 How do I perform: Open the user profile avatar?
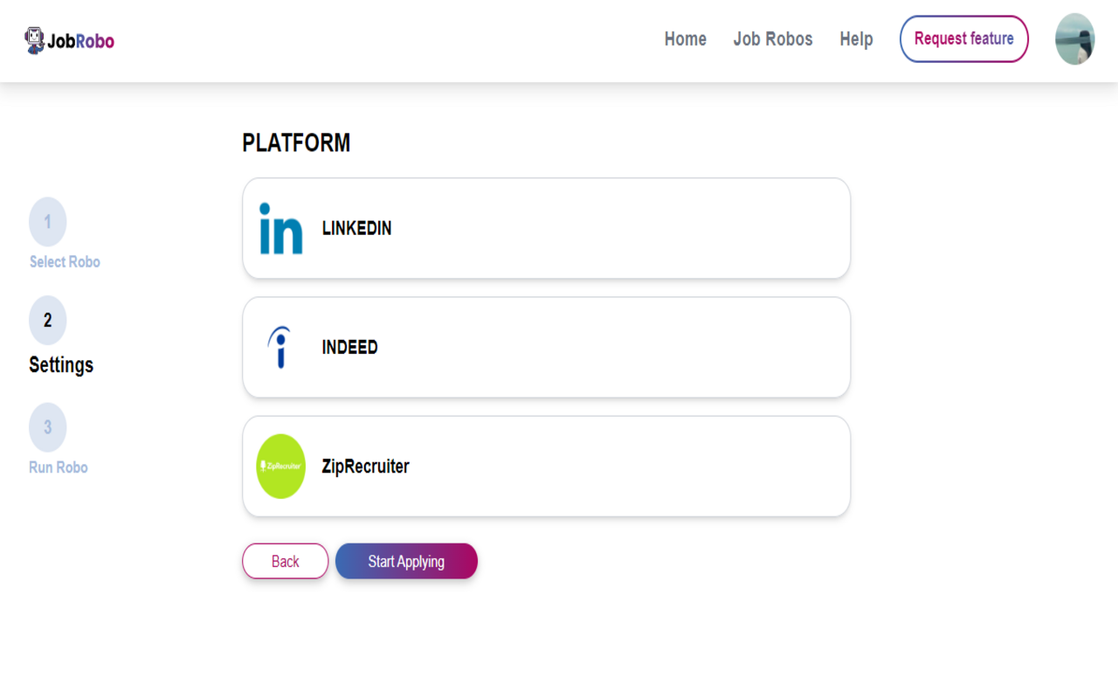coord(1074,39)
